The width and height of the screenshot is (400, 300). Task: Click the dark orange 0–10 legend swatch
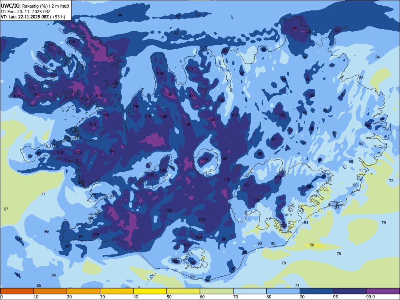click(x=17, y=291)
